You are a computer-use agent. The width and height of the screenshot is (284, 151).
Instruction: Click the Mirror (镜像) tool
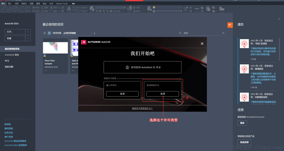(44, 11)
